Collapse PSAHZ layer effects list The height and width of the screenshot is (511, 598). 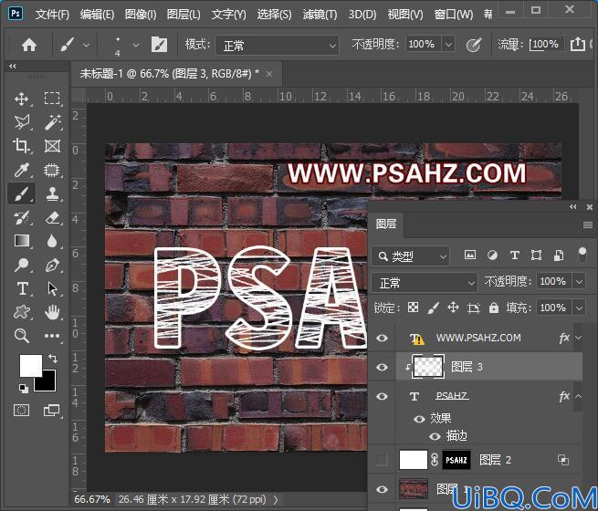[578, 396]
